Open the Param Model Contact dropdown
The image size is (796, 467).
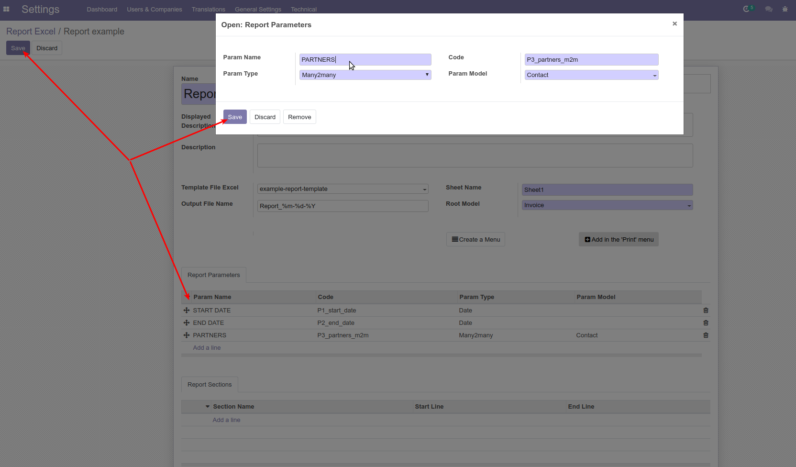point(591,75)
